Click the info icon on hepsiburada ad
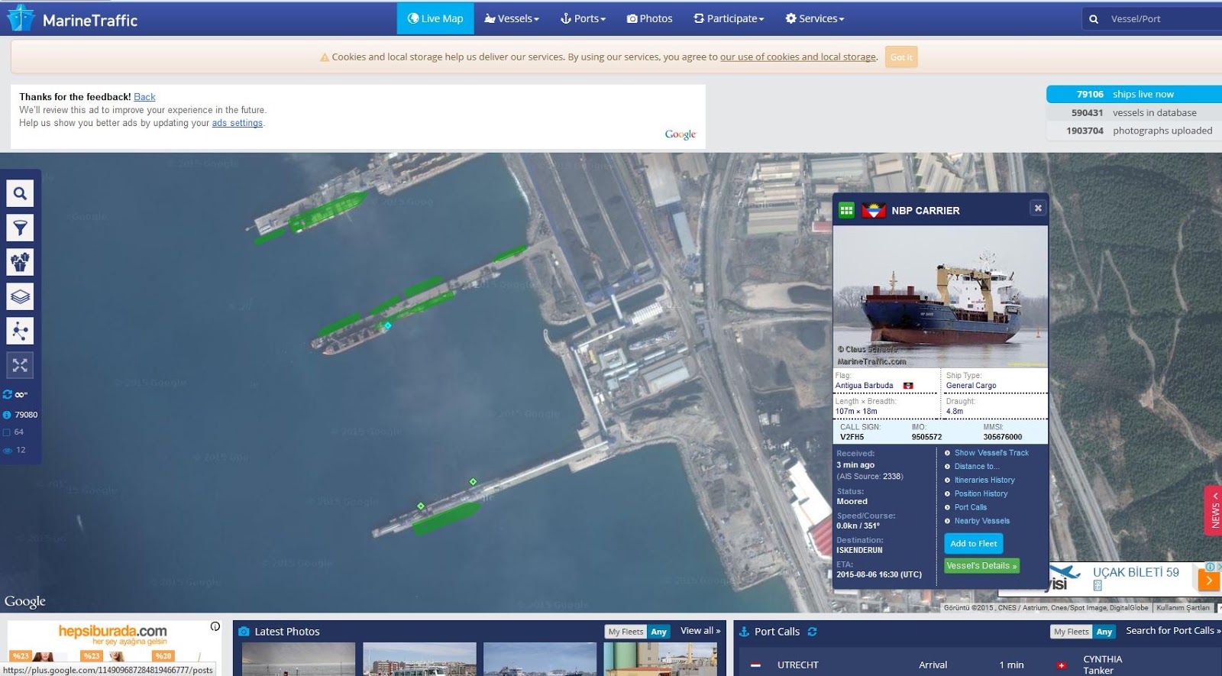This screenshot has height=676, width=1222. [215, 626]
